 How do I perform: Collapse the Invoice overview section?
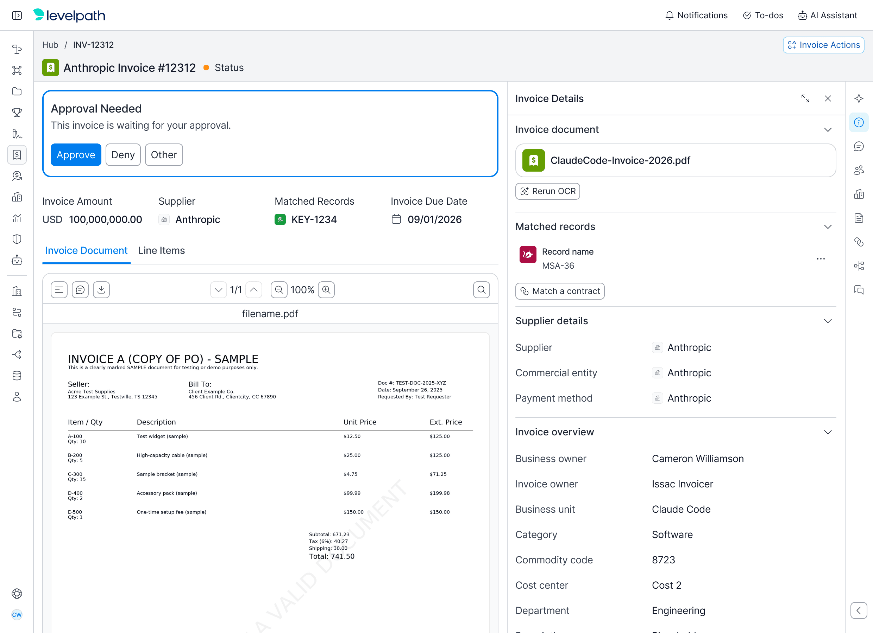click(828, 432)
